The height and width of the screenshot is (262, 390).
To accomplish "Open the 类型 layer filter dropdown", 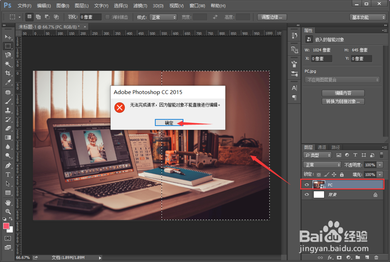I will (x=317, y=155).
